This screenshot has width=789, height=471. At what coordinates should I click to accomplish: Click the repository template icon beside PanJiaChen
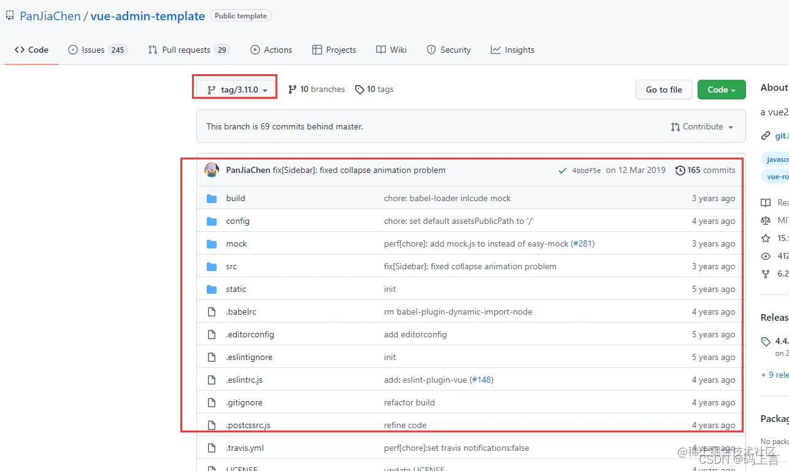(10, 16)
